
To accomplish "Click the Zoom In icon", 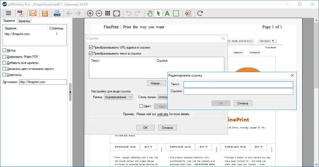I will pos(90,13).
